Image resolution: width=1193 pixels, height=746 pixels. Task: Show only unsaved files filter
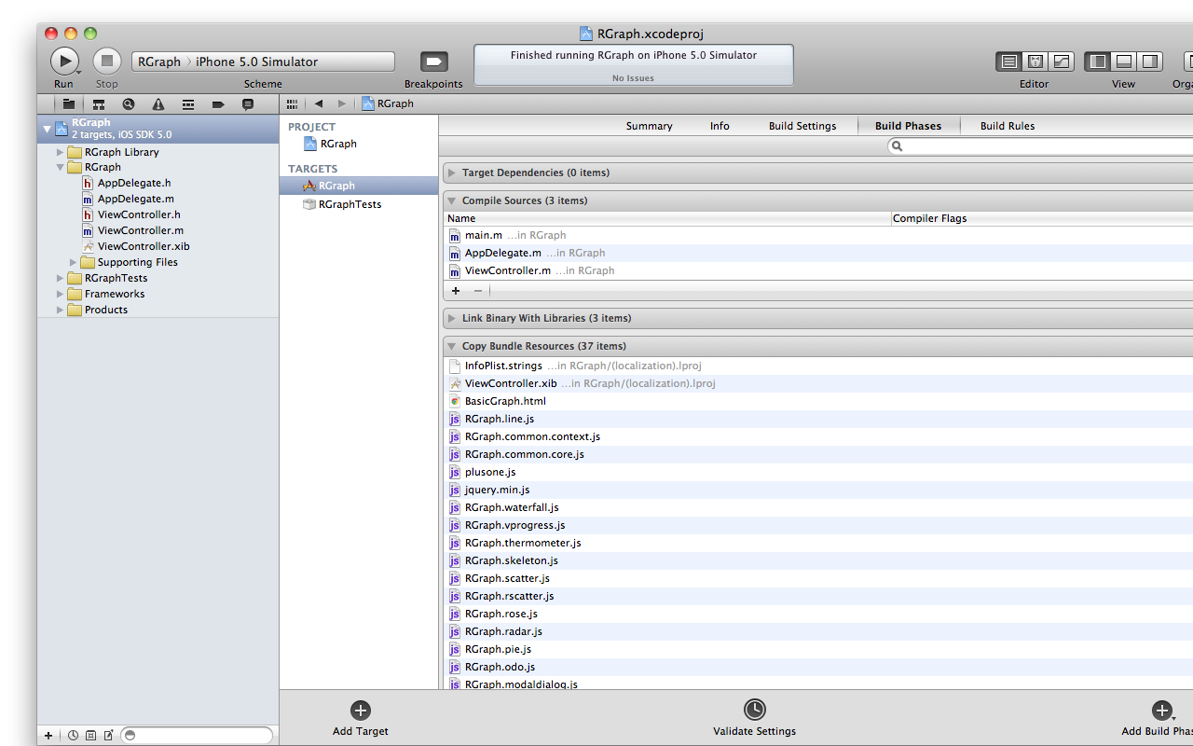click(108, 736)
